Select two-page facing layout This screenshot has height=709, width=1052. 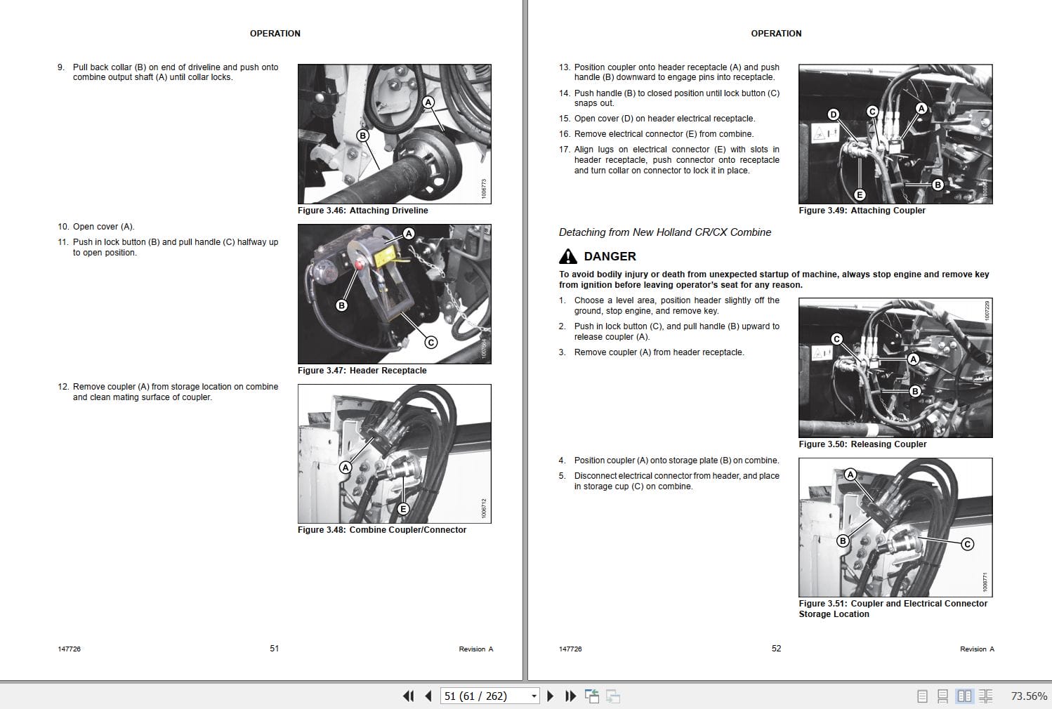point(964,696)
